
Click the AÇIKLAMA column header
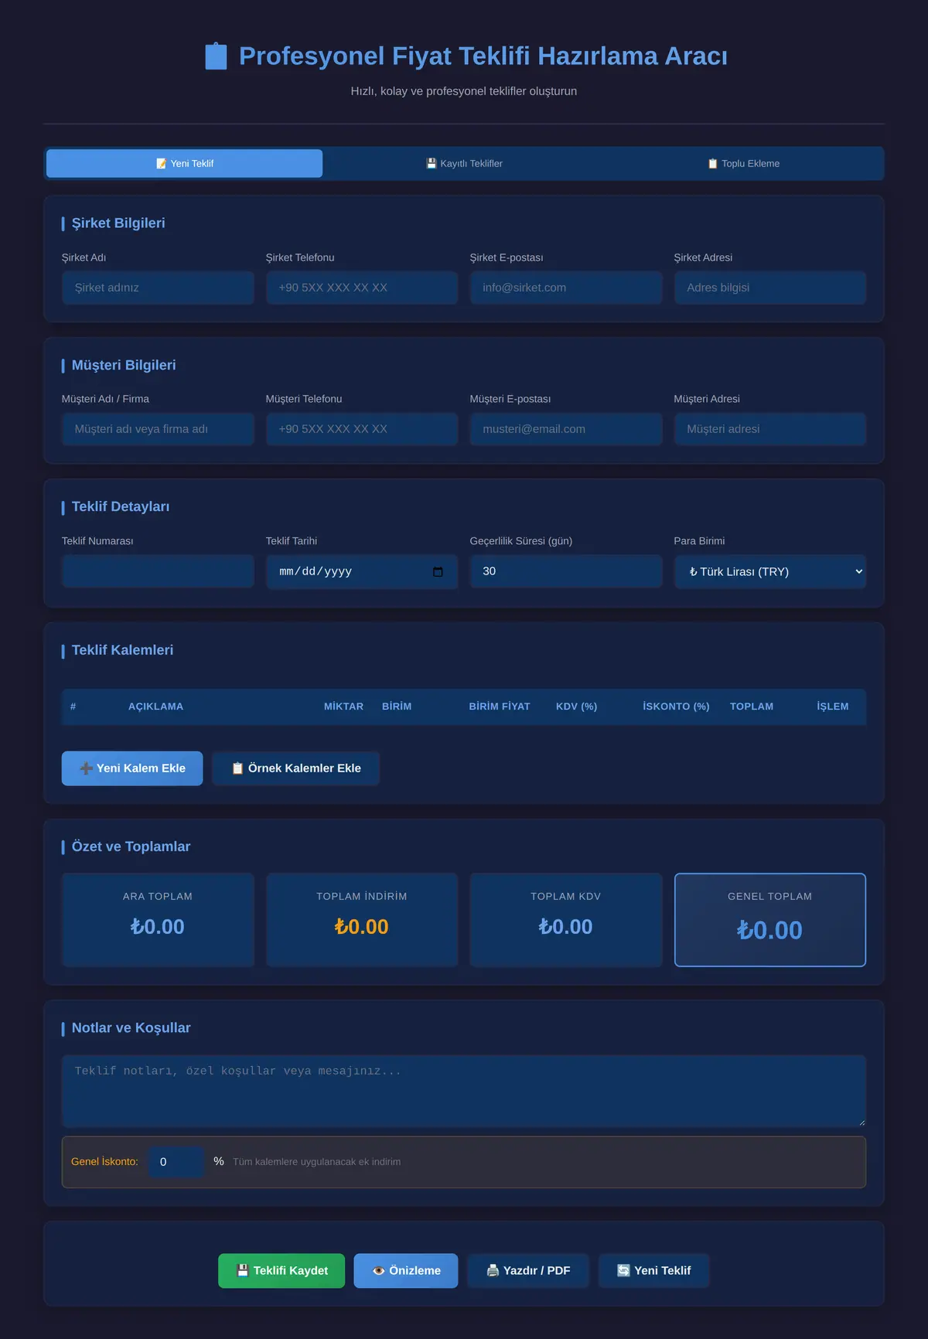coord(155,707)
